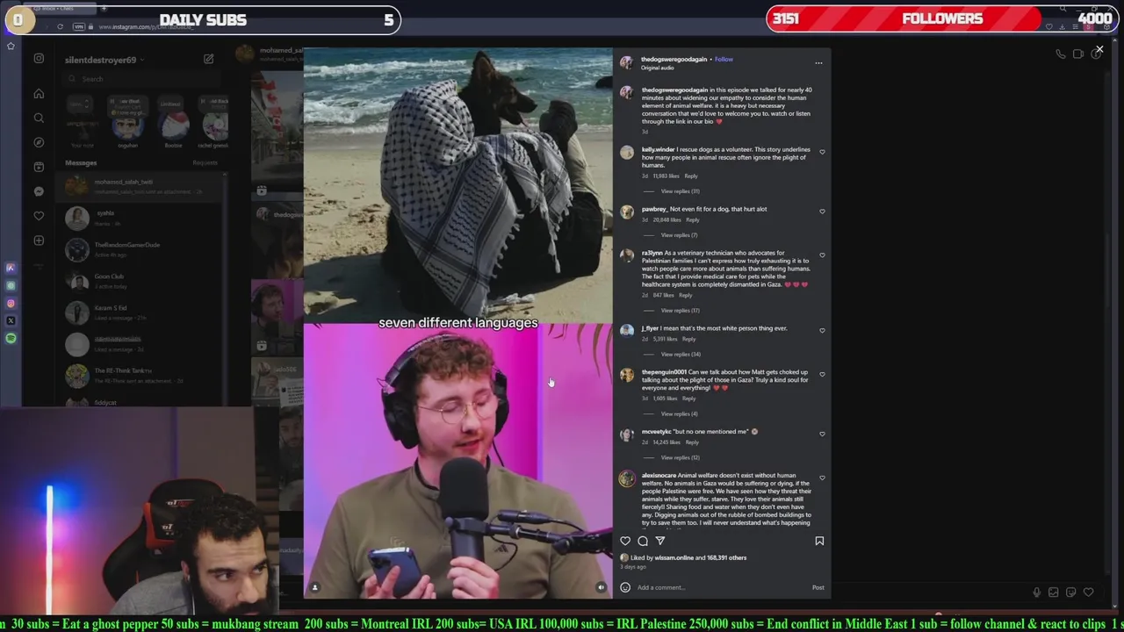Like kelly.winder's comment

[x=822, y=152]
